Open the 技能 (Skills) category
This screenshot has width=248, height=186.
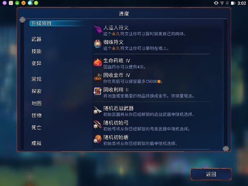(x=36, y=51)
